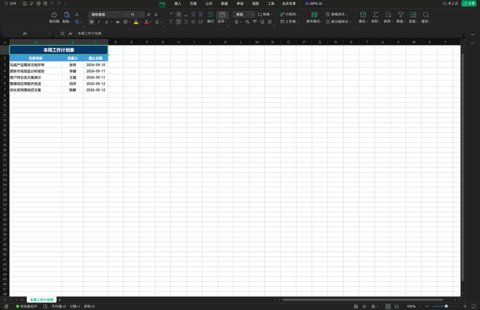Image resolution: width=480 pixels, height=310 pixels.
Task: Click the decrease decimal places icon
Action: click(270, 22)
